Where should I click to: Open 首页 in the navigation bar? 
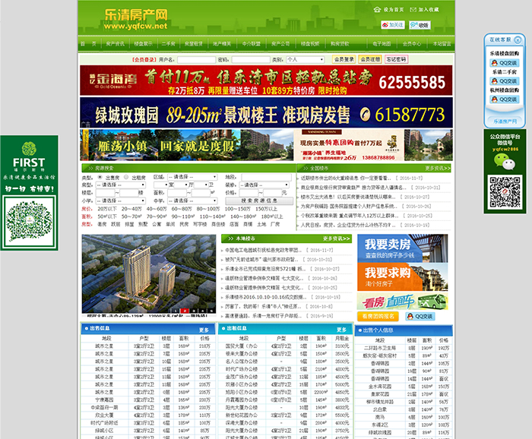click(x=88, y=44)
